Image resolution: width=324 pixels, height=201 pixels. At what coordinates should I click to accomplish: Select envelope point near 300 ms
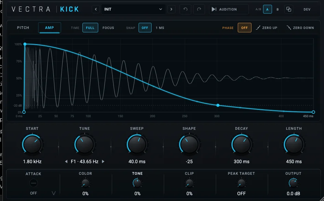[x=218, y=105]
